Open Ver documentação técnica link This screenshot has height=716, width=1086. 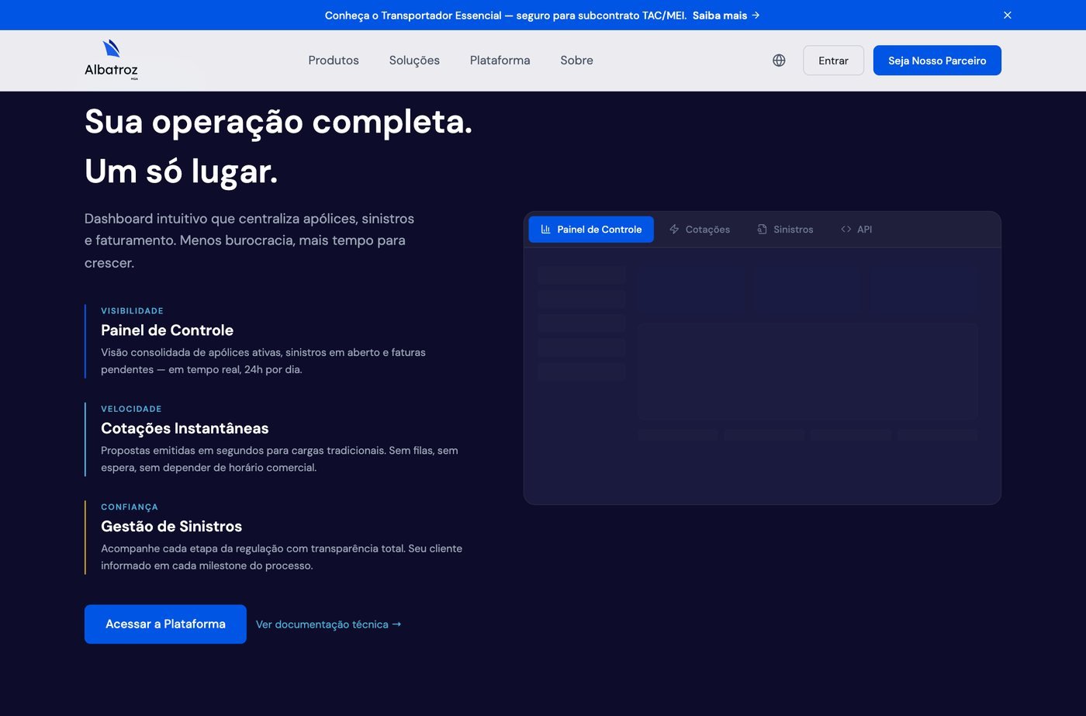click(329, 624)
